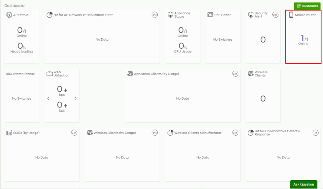Image resolution: width=323 pixels, height=189 pixels.
Task: Click the Appliance Clients (by Usage) icon
Action: [130, 74]
